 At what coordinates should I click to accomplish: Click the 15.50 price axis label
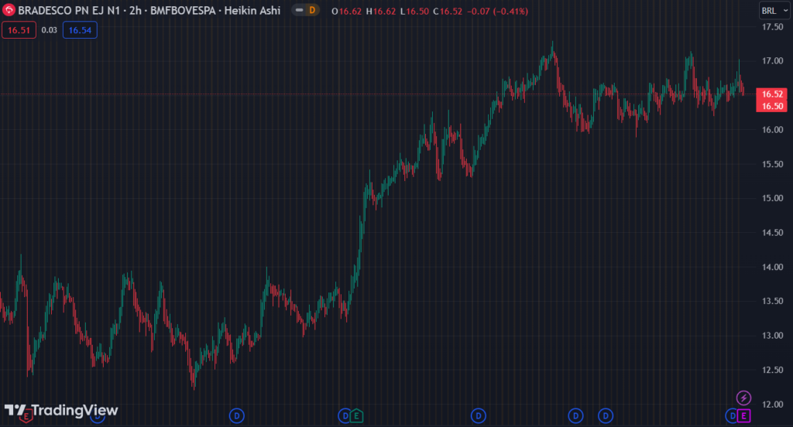coord(772,164)
